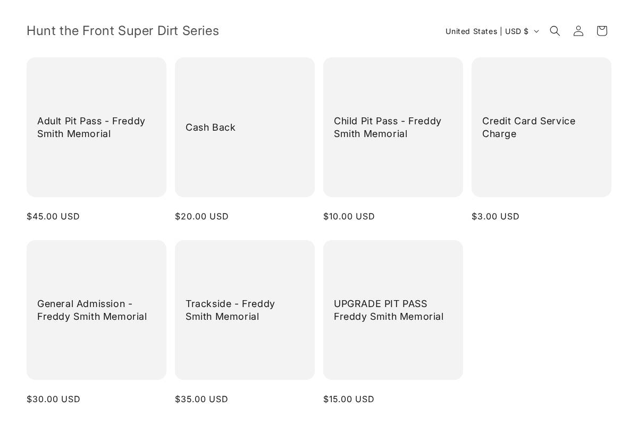Click the $45.00 USD price label

53,216
